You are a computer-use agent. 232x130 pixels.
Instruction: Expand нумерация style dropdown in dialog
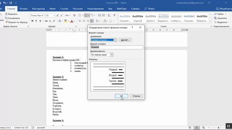(x=115, y=40)
